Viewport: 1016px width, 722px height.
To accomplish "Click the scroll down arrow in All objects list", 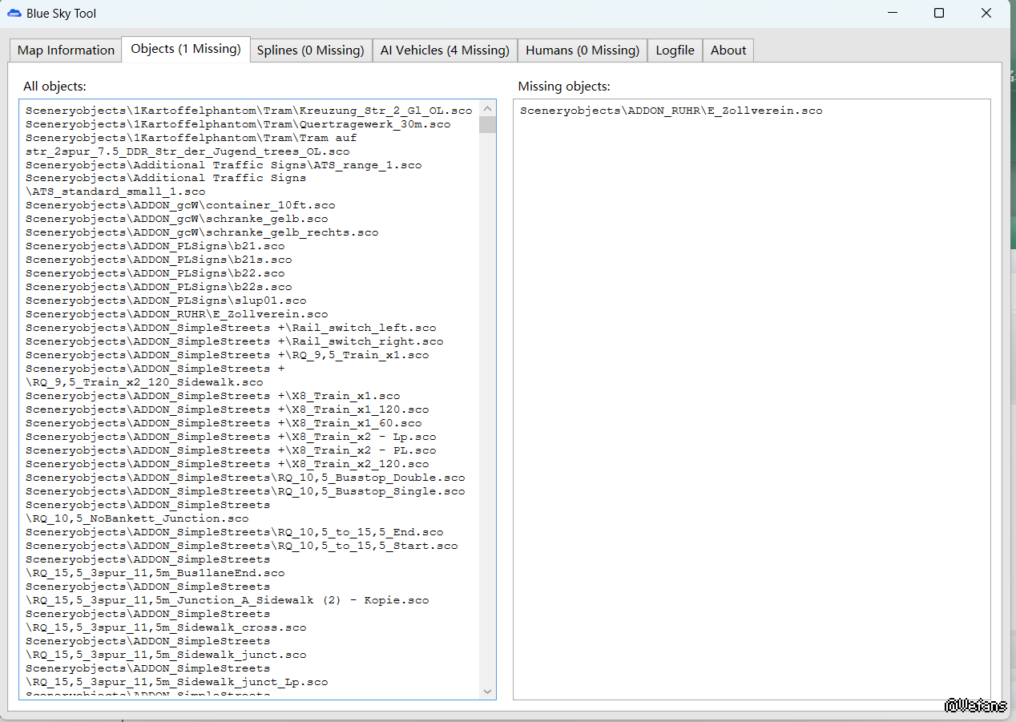I will click(487, 691).
